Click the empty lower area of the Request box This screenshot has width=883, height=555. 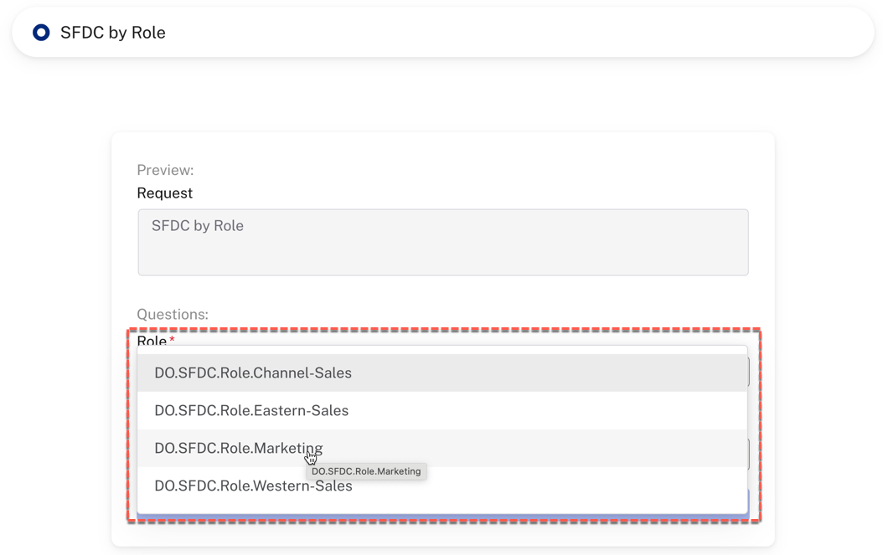(442, 258)
